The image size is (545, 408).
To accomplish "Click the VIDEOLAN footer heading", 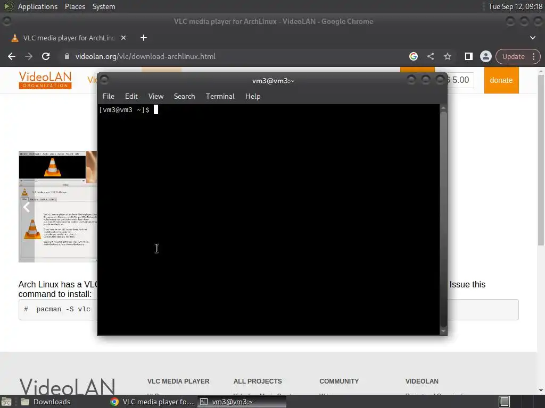I will (x=422, y=381).
